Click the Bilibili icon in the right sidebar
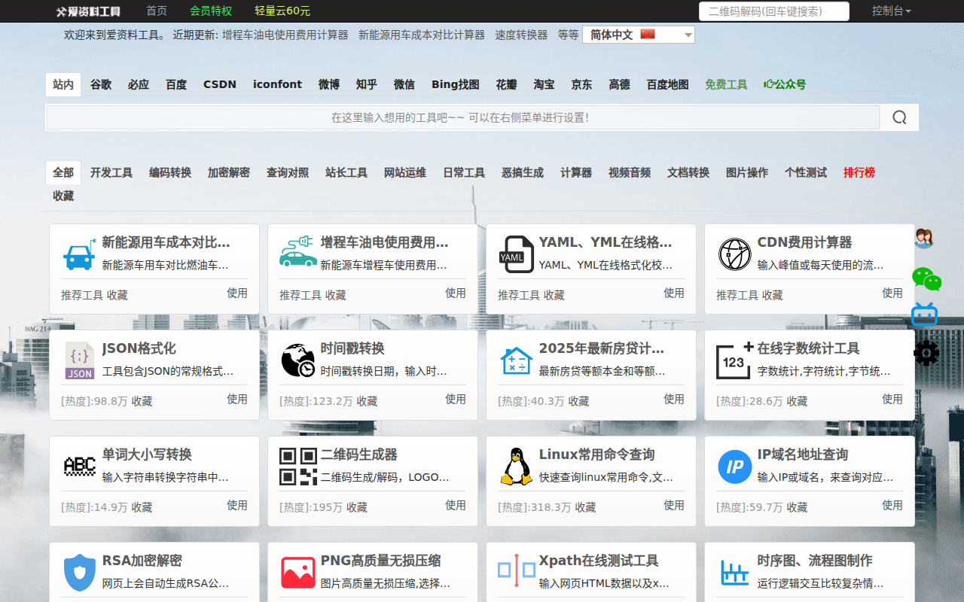The width and height of the screenshot is (964, 602). pyautogui.click(x=926, y=315)
